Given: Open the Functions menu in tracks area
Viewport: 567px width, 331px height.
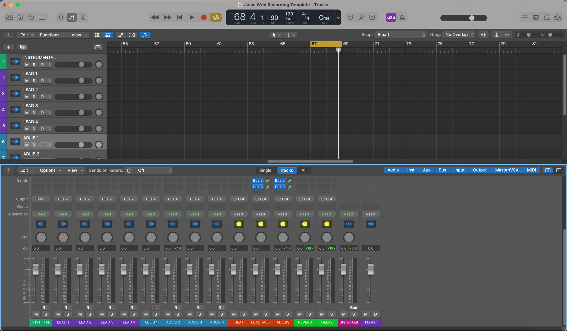Looking at the screenshot, I should pyautogui.click(x=52, y=35).
